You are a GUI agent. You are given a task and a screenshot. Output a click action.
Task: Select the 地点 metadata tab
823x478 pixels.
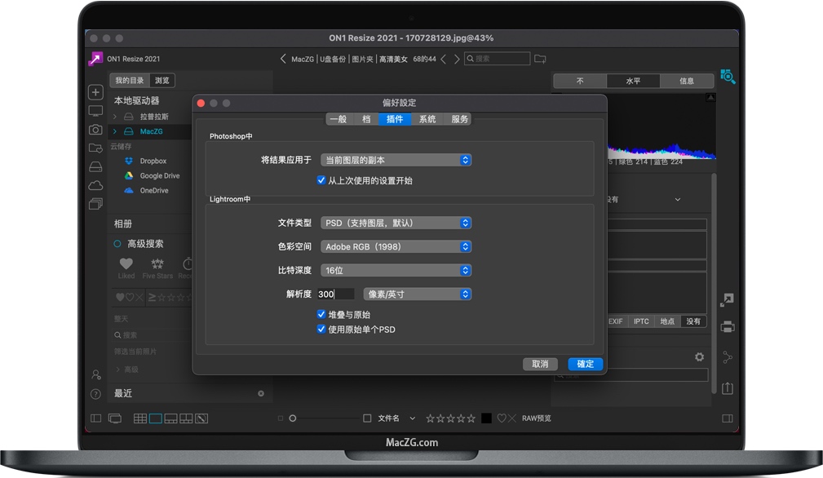coord(667,321)
